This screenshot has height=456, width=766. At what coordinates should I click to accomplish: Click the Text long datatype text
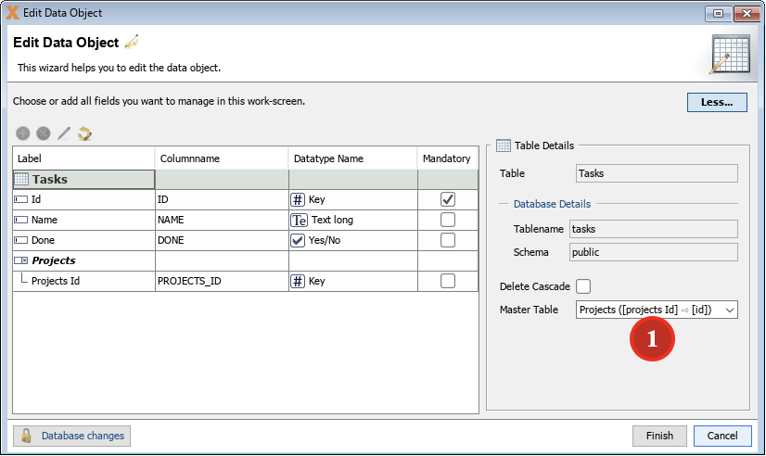click(x=332, y=220)
